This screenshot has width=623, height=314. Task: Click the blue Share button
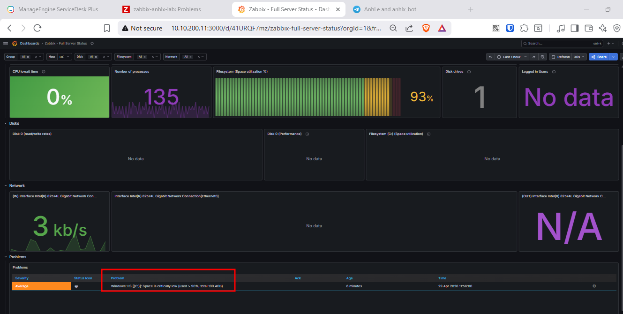(599, 57)
